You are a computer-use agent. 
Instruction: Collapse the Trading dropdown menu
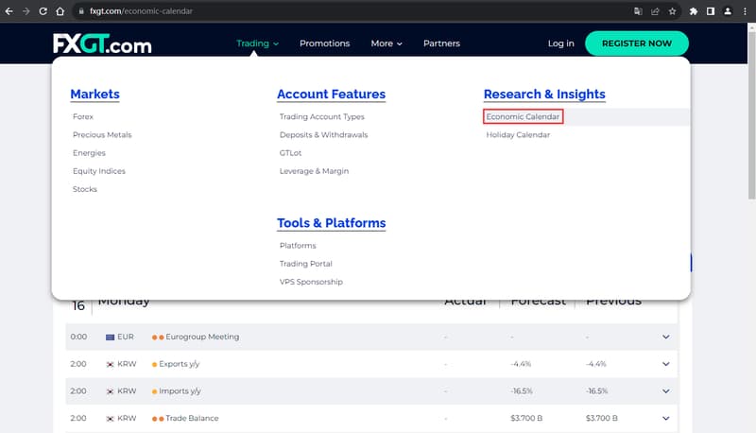(257, 43)
